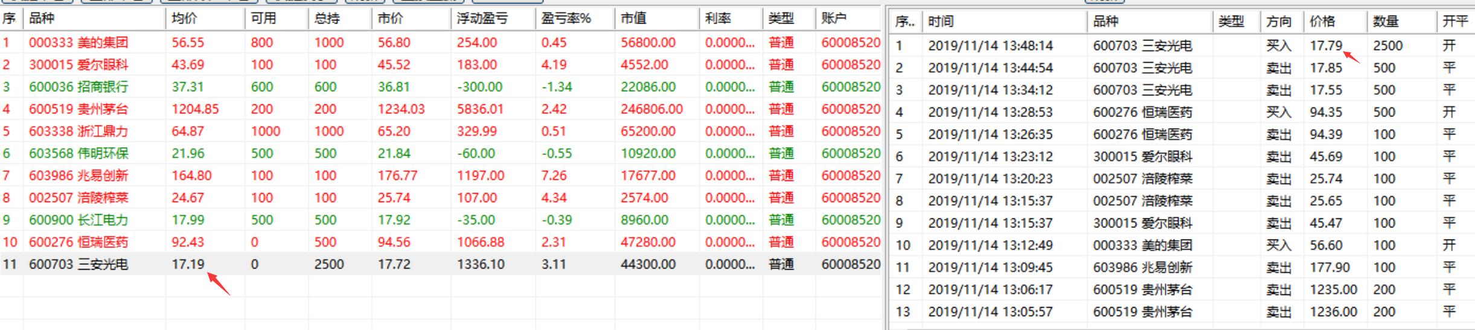Sort positions by 品种 column header

[x=94, y=19]
